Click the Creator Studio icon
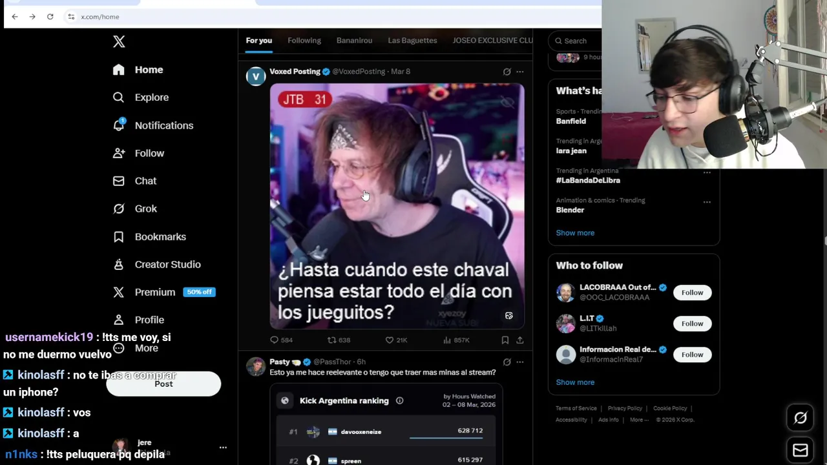This screenshot has width=827, height=465. coord(118,264)
